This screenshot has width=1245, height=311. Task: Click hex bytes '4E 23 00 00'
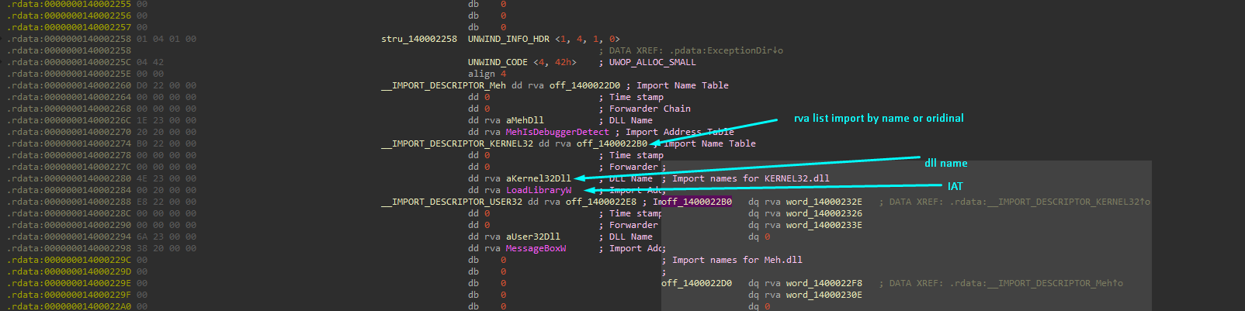pos(166,178)
